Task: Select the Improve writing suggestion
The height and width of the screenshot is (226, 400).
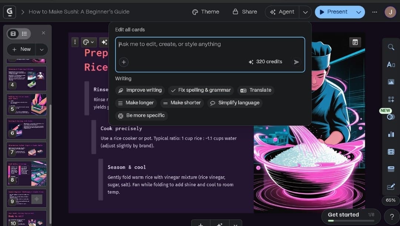Action: pyautogui.click(x=140, y=90)
